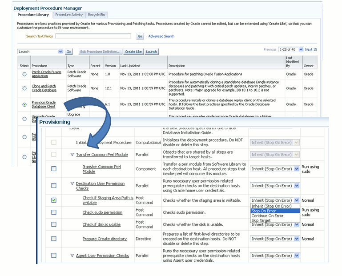
Task: Check the Check if disk is usable checkbox
Action: coord(54,224)
